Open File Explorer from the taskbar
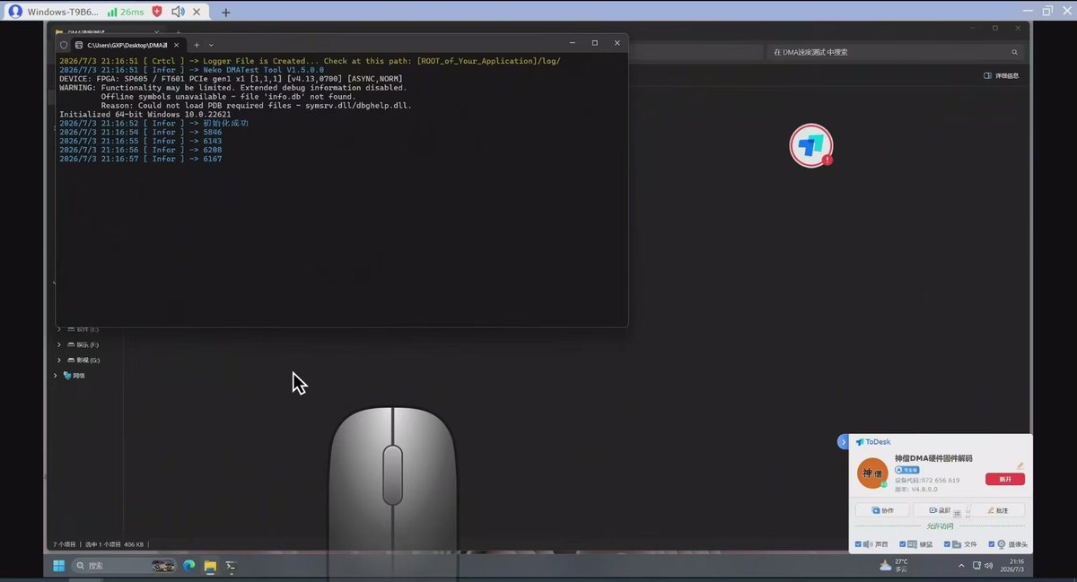 [210, 566]
